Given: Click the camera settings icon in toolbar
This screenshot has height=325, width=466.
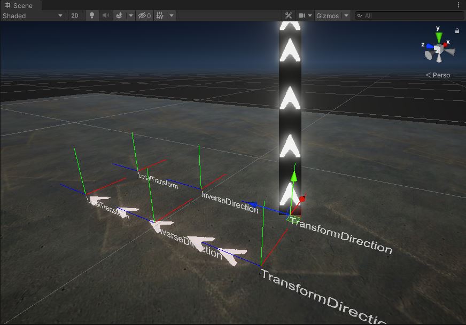Looking at the screenshot, I should 301,15.
